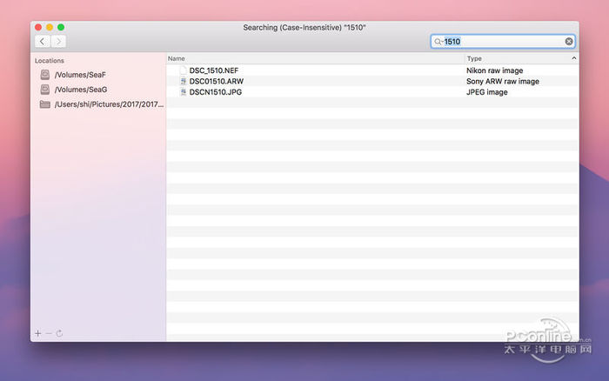Toggle sort direction arrow in the Type header
Viewport: 609px width, 381px height.
(x=573, y=58)
